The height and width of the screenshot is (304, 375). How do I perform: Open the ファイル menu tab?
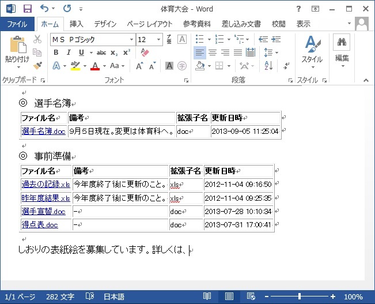click(17, 24)
